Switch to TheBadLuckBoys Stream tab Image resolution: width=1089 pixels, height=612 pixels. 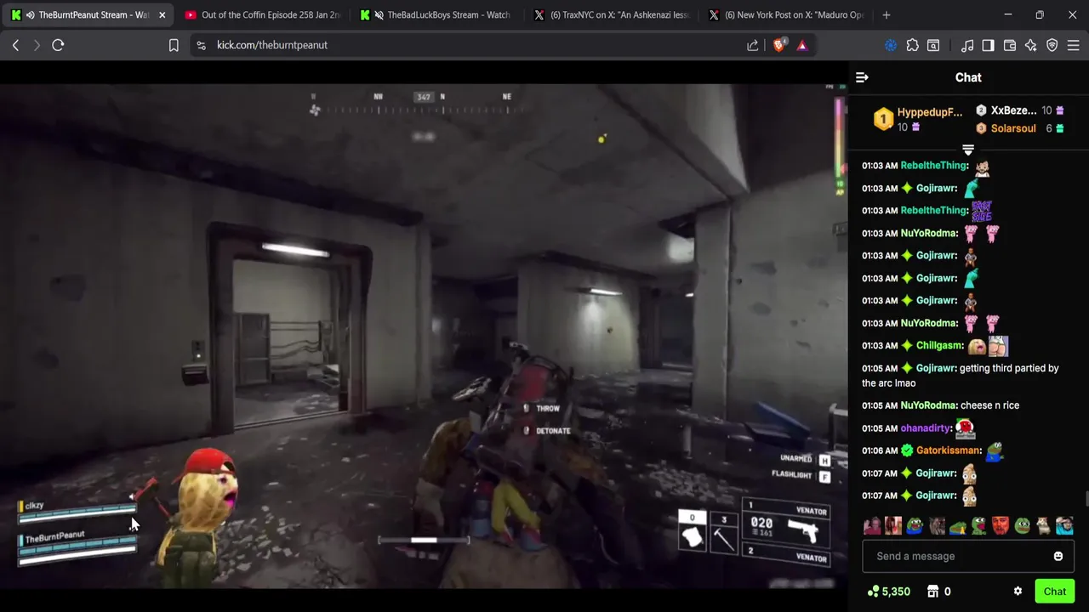pyautogui.click(x=438, y=14)
